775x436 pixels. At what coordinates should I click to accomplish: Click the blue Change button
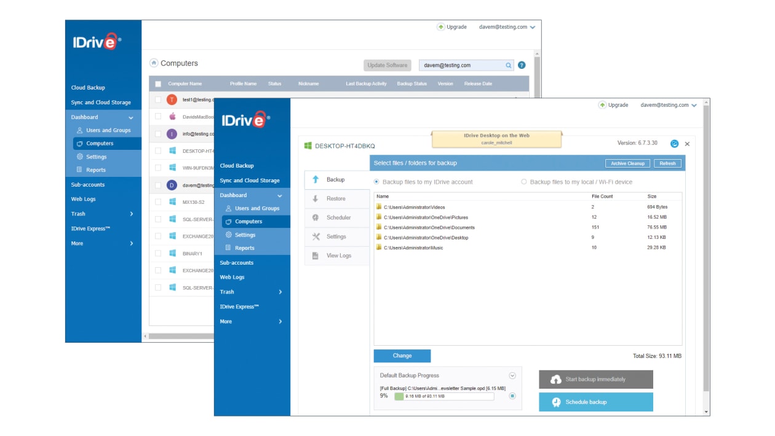tap(402, 356)
